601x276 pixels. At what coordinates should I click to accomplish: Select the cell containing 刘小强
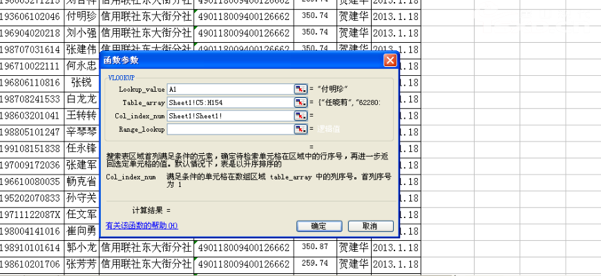[82, 32]
